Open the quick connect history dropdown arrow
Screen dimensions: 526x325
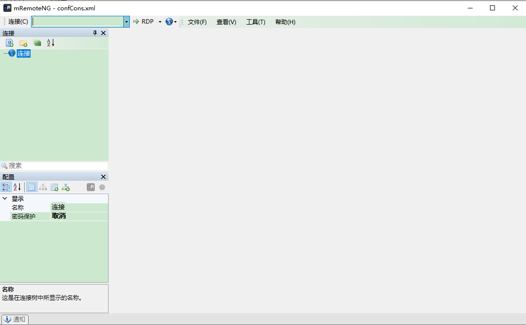[x=126, y=22]
